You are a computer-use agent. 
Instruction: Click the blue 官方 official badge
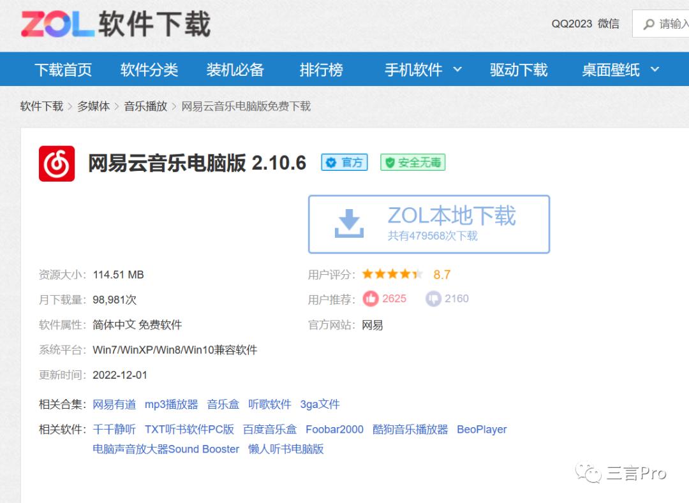pyautogui.click(x=344, y=163)
